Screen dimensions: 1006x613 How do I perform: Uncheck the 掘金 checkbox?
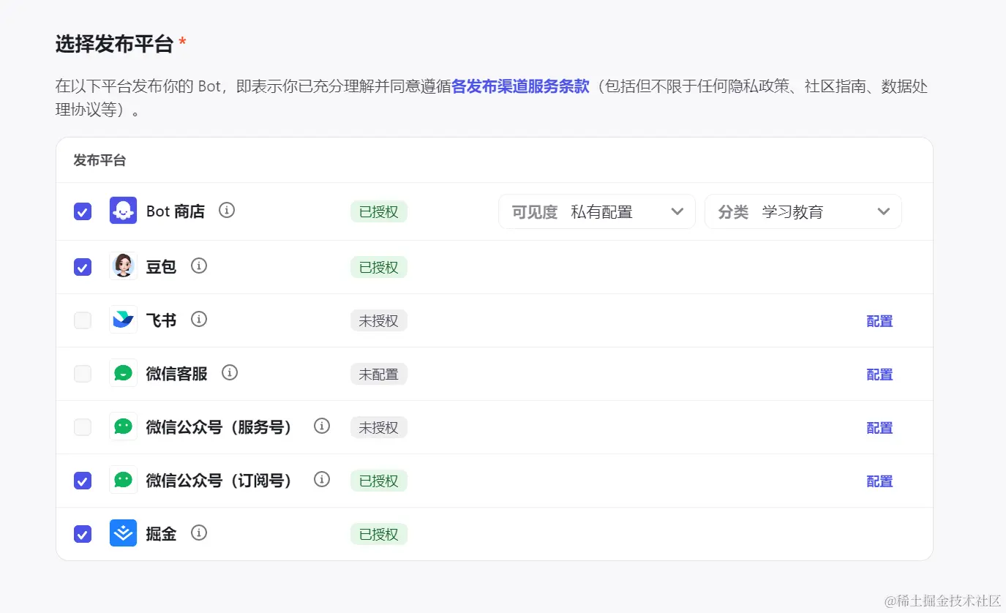click(83, 534)
